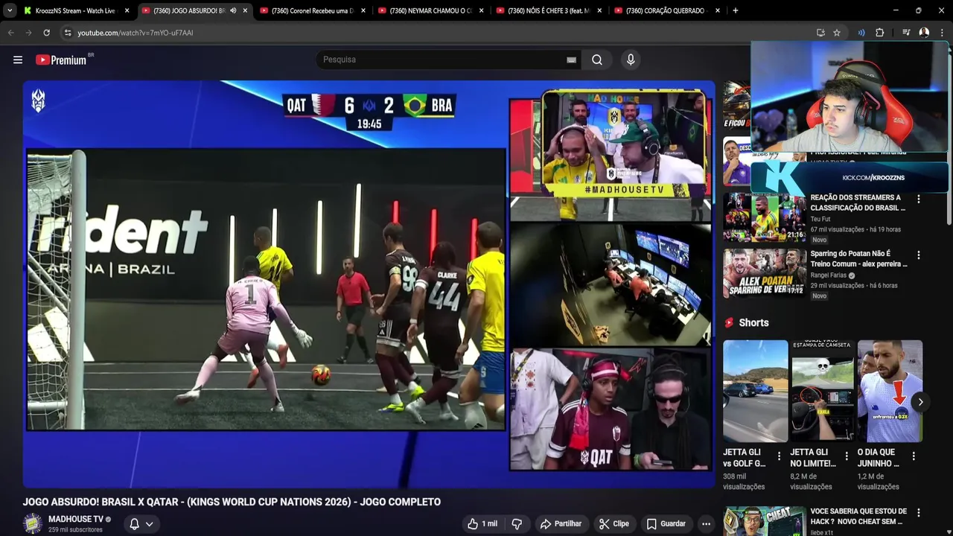
Task: Open MADHOUSE TV channel name link
Action: click(76, 519)
